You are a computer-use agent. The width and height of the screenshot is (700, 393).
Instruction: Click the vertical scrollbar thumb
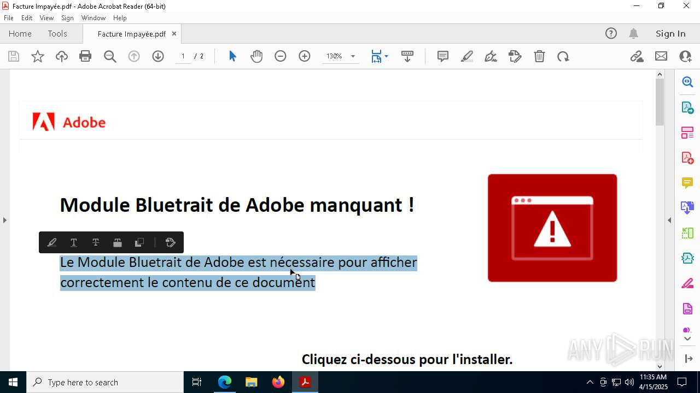tap(660, 102)
